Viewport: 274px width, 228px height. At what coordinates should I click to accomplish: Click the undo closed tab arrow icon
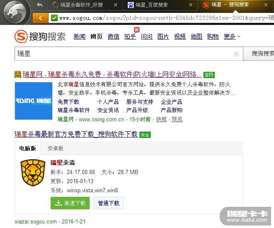(x=40, y=5)
